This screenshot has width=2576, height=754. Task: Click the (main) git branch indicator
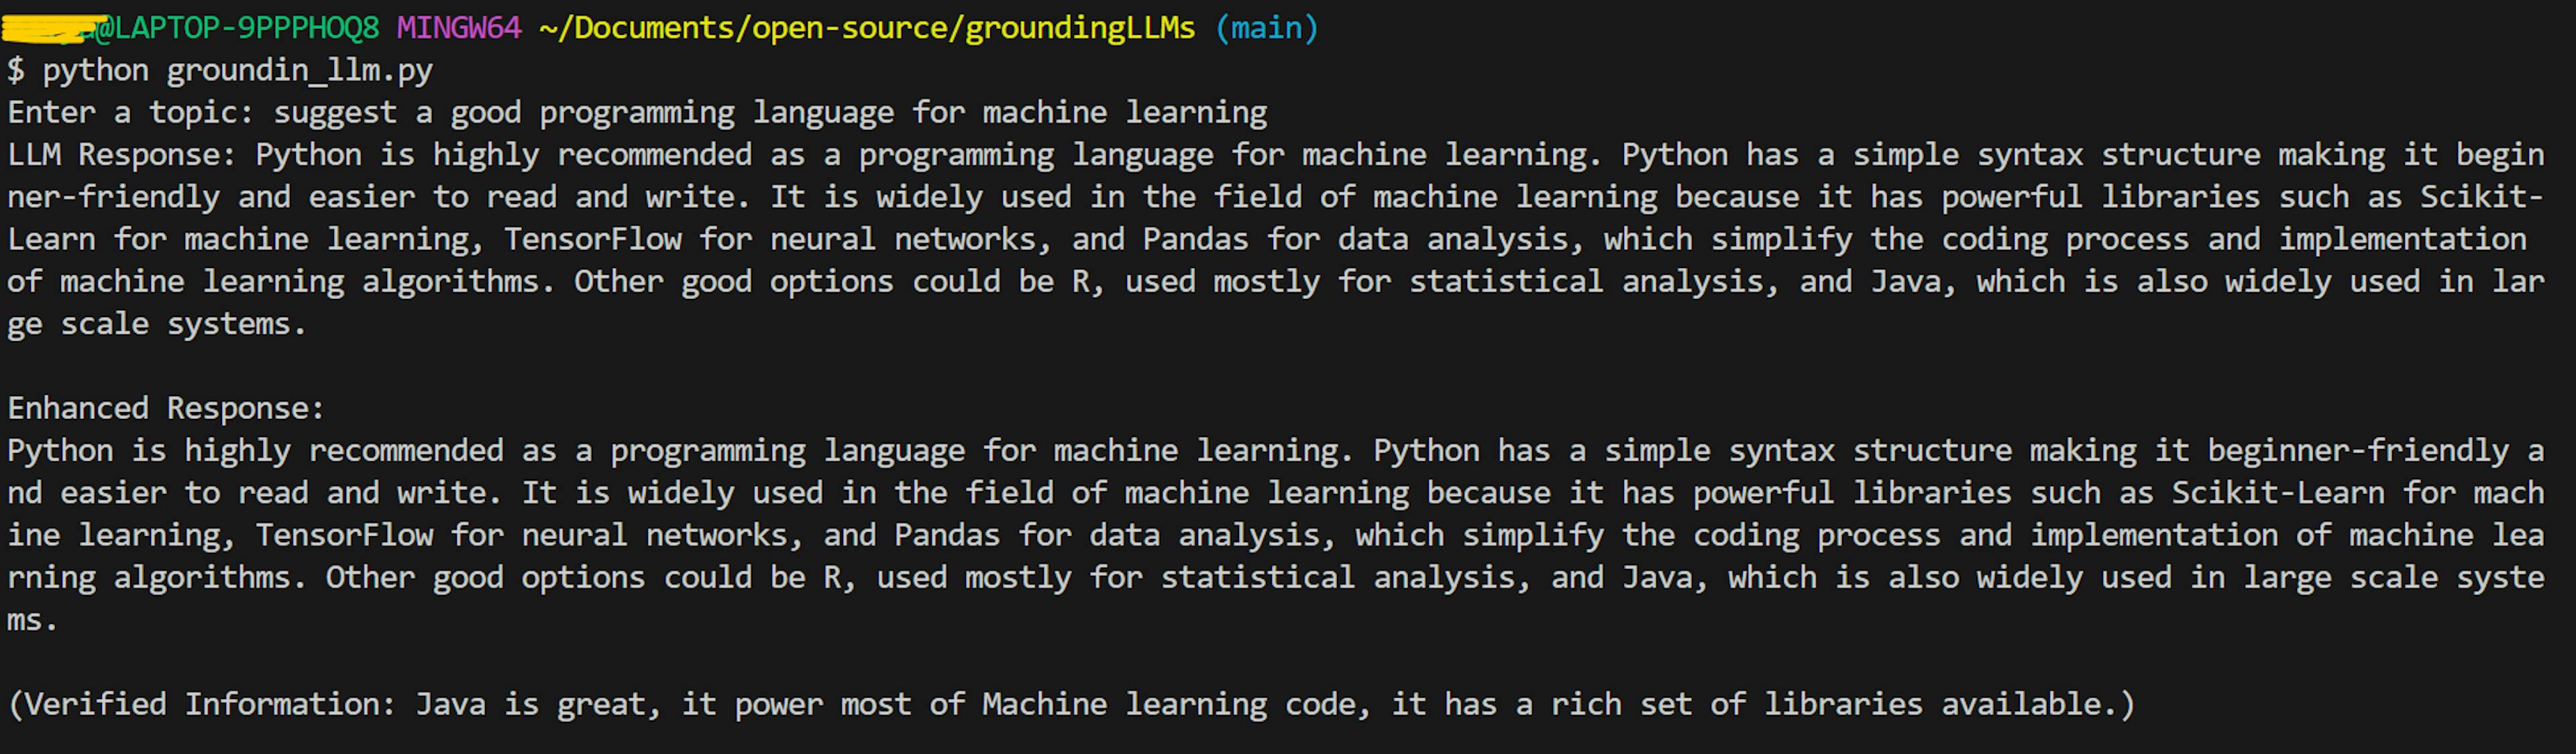(x=1266, y=28)
